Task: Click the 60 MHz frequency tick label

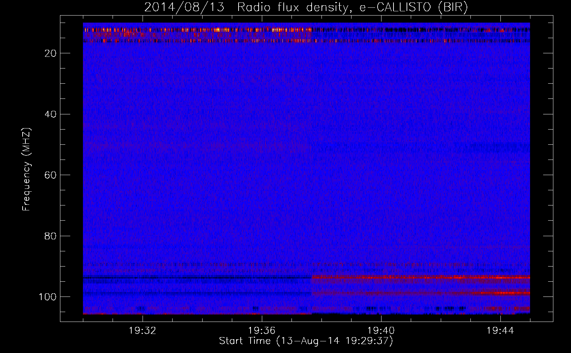Action: pyautogui.click(x=50, y=175)
